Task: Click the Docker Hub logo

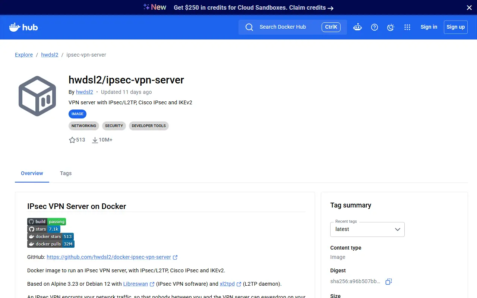Action: coord(23,27)
